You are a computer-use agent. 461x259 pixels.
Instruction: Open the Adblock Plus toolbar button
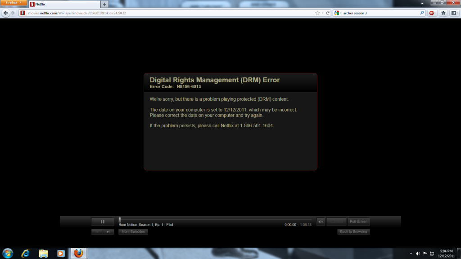pos(432,13)
